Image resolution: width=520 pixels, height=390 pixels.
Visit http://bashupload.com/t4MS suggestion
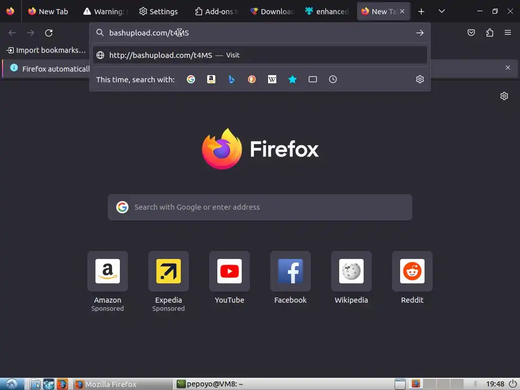[260, 55]
